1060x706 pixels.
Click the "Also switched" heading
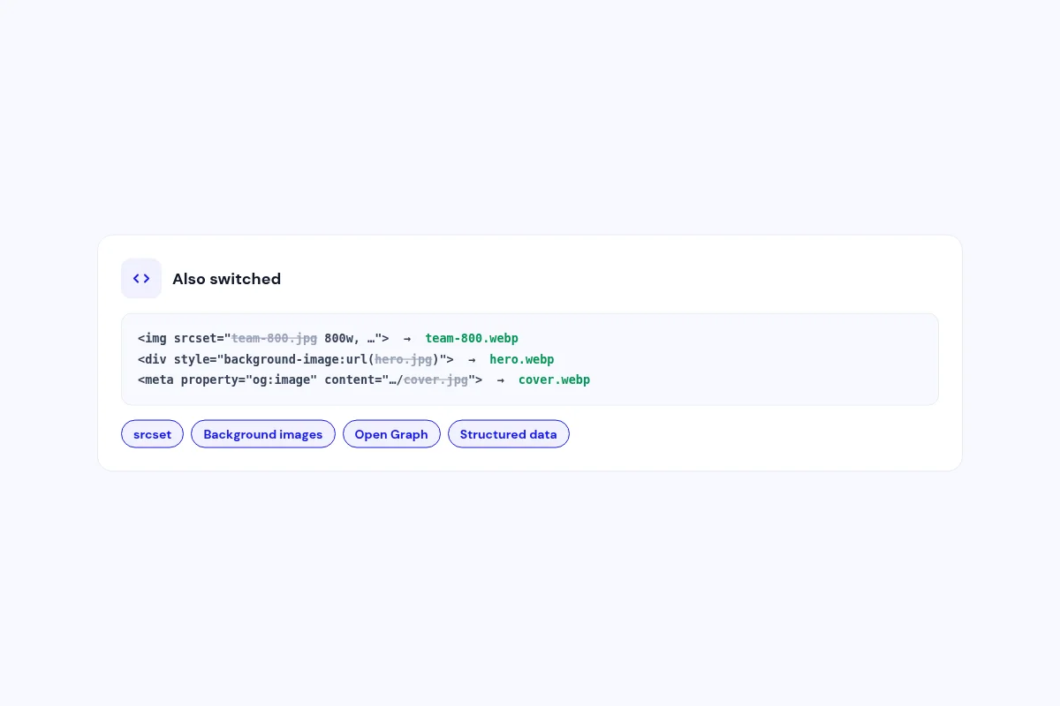pyautogui.click(x=226, y=279)
